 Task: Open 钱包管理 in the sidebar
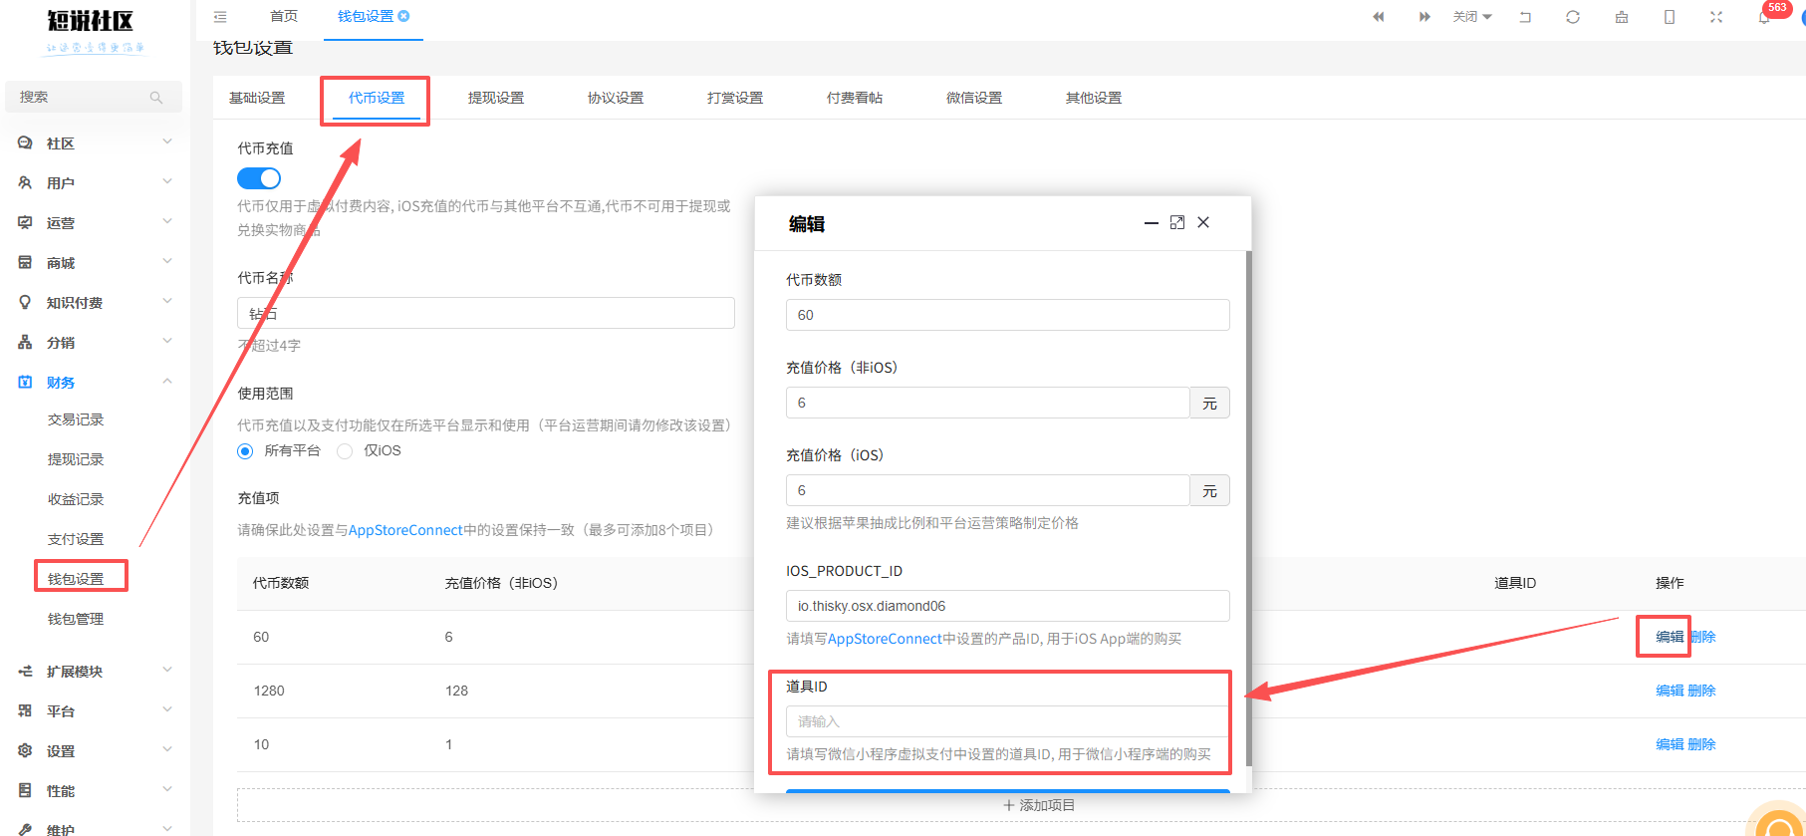click(x=76, y=619)
